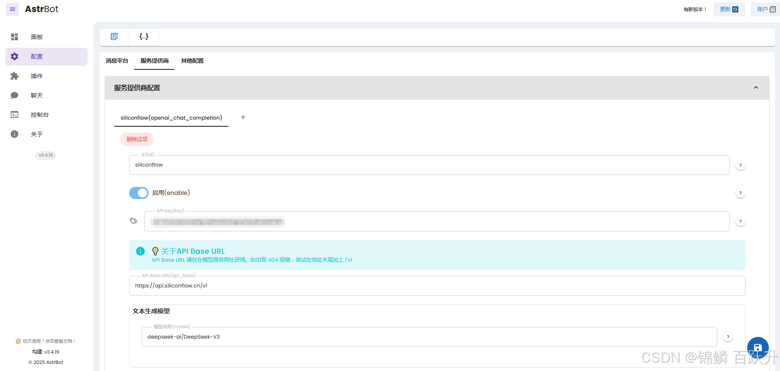780x371 pixels.
Task: Open the 聊天 chat page
Action: (x=47, y=96)
